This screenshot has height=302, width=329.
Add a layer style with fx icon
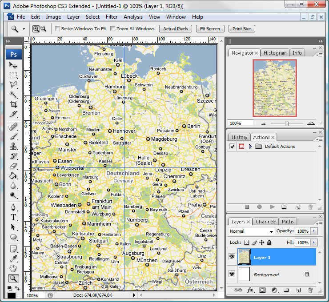[x=250, y=290]
